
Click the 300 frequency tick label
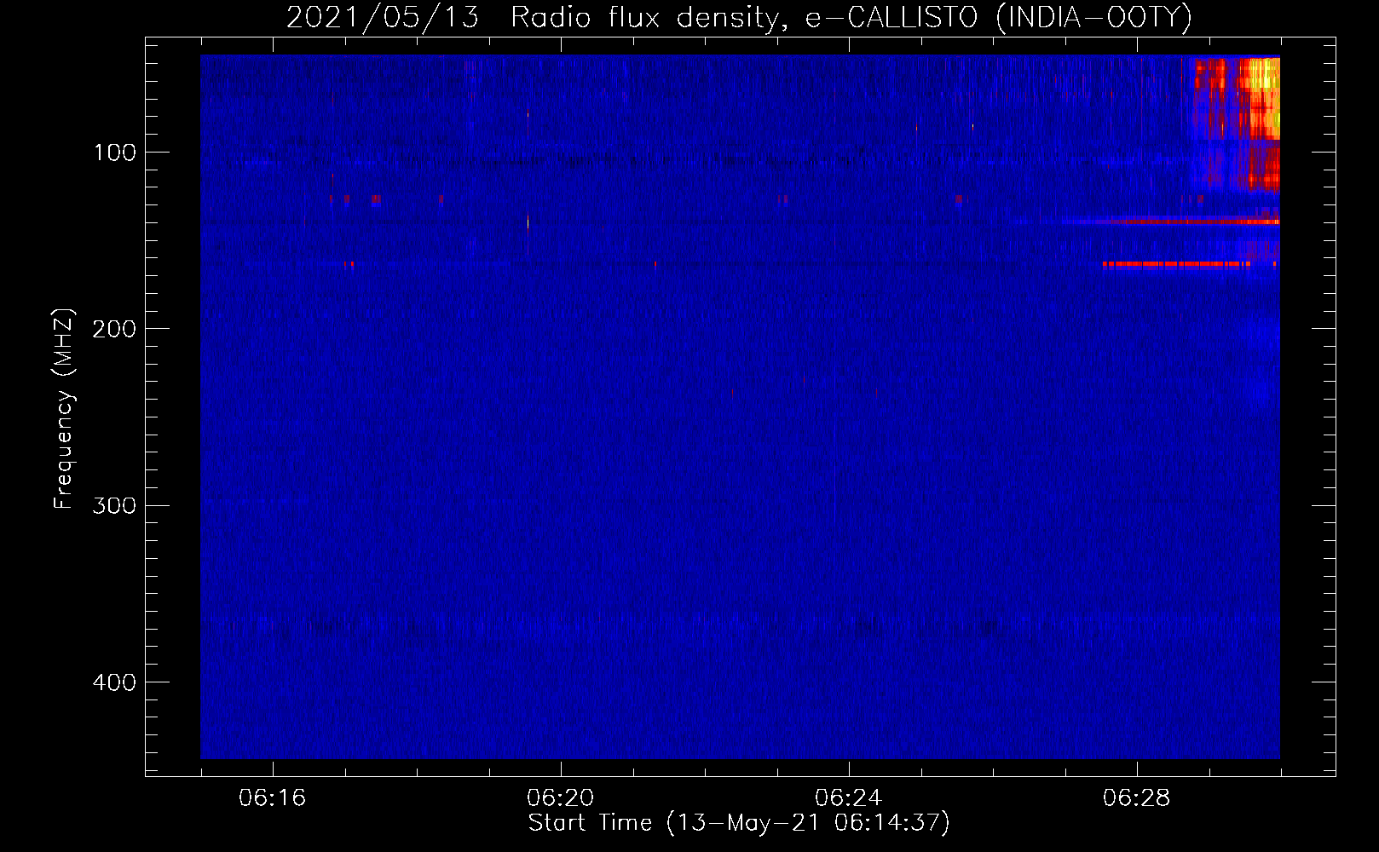click(114, 505)
